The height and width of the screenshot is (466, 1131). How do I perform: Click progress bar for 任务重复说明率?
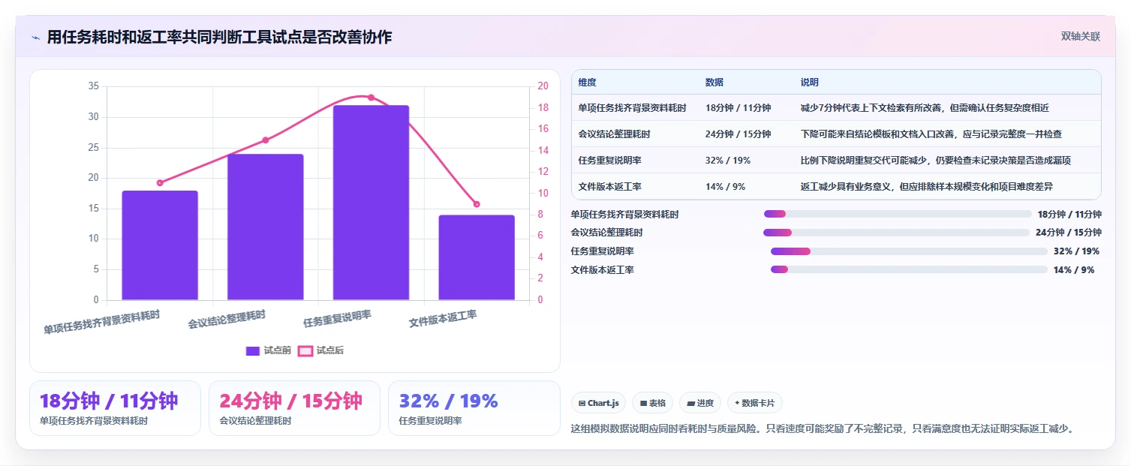point(909,251)
